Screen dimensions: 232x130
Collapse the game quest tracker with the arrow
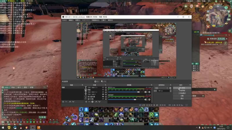[x=227, y=39]
